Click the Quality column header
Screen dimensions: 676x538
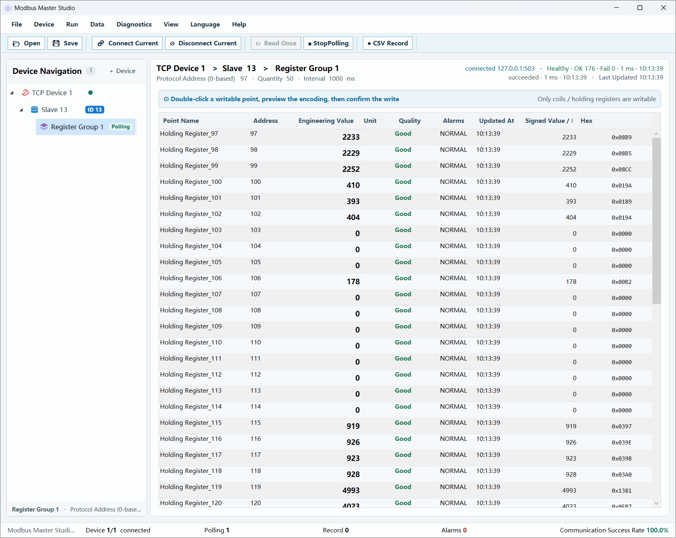tap(409, 121)
